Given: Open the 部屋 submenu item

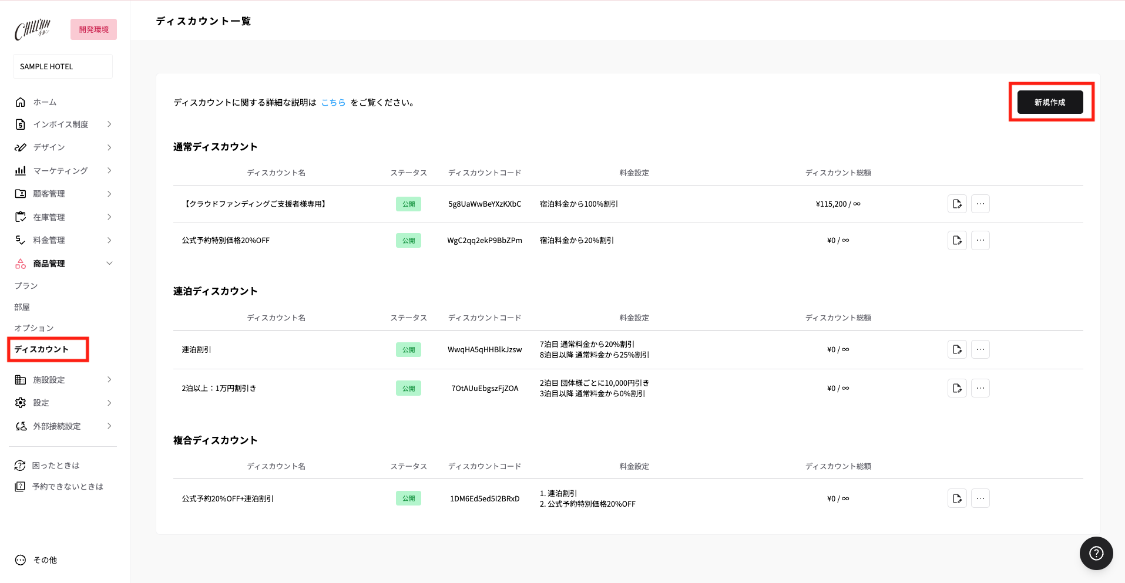Looking at the screenshot, I should [22, 307].
